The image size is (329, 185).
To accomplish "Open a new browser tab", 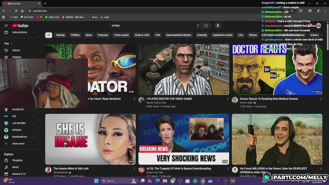I will point(45,3).
